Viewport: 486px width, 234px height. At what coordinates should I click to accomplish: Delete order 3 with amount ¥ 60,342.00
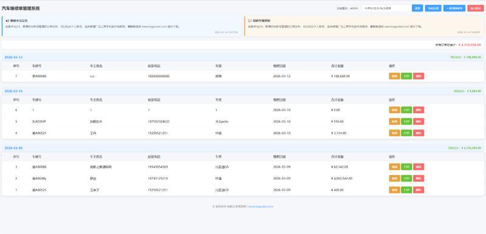point(419,167)
